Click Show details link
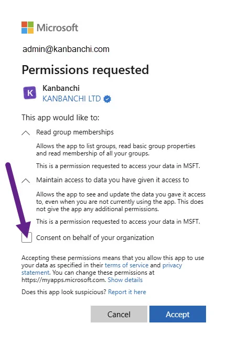This screenshot has height=344, width=227. pos(125,280)
